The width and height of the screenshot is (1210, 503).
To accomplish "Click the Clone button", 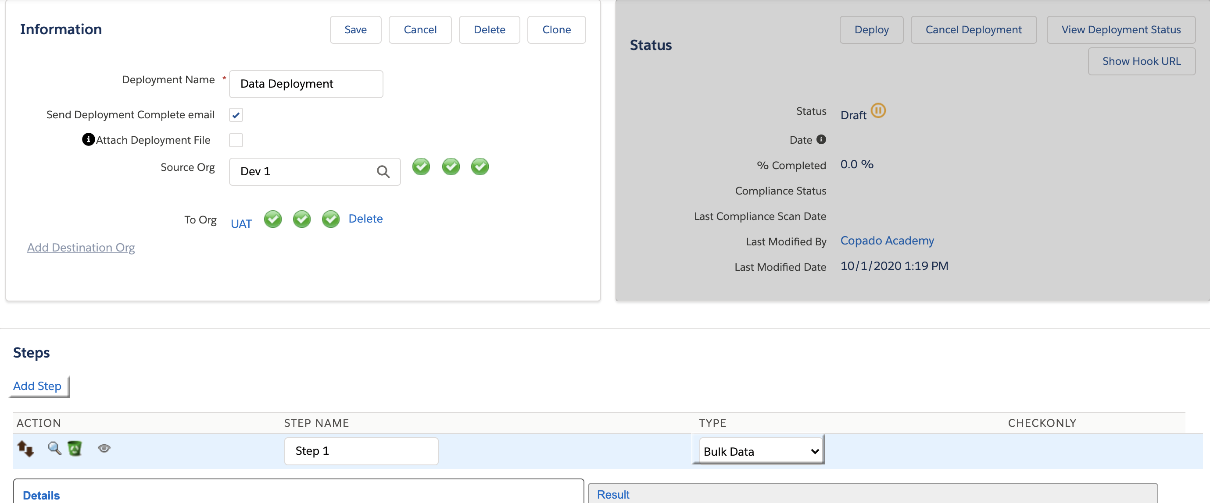I will click(x=557, y=30).
